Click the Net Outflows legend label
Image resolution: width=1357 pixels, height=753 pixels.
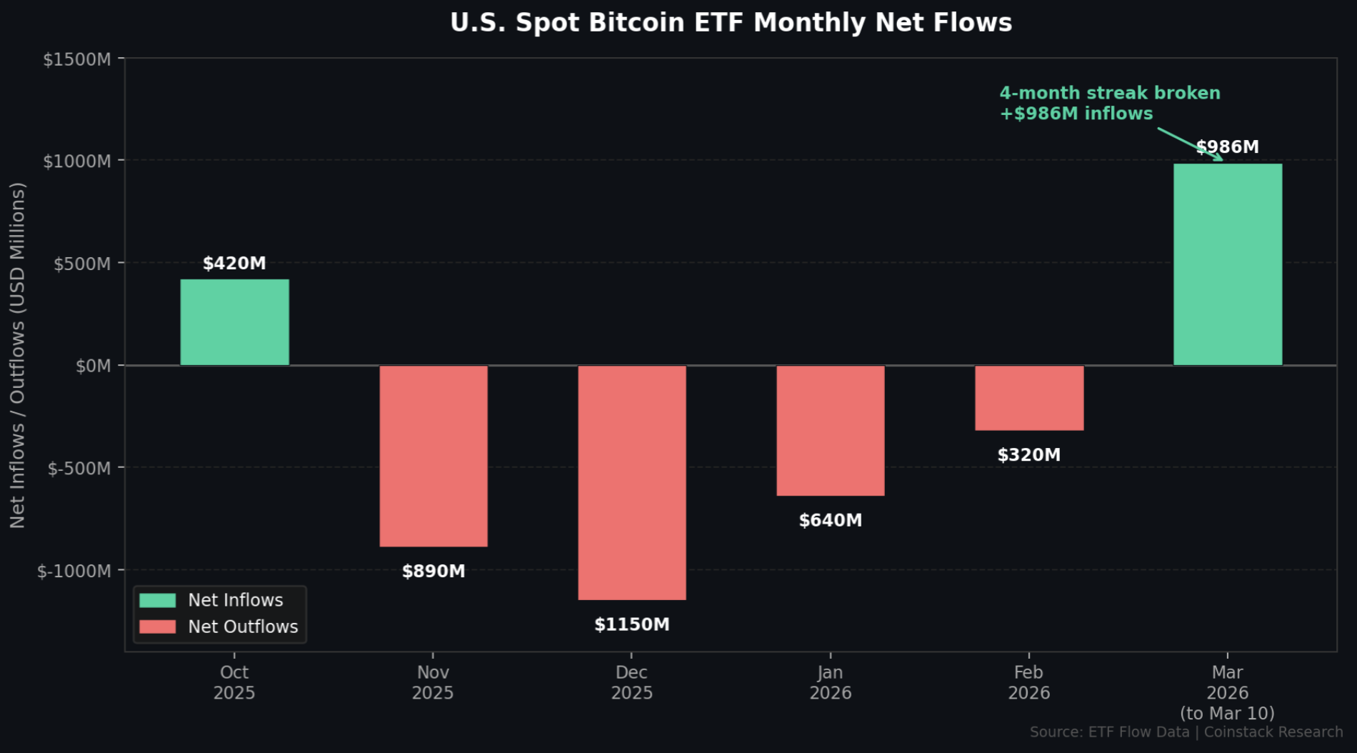coord(243,627)
